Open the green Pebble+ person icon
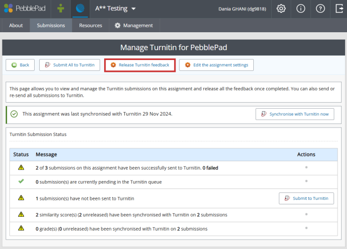347x249 pixels. click(60, 8)
